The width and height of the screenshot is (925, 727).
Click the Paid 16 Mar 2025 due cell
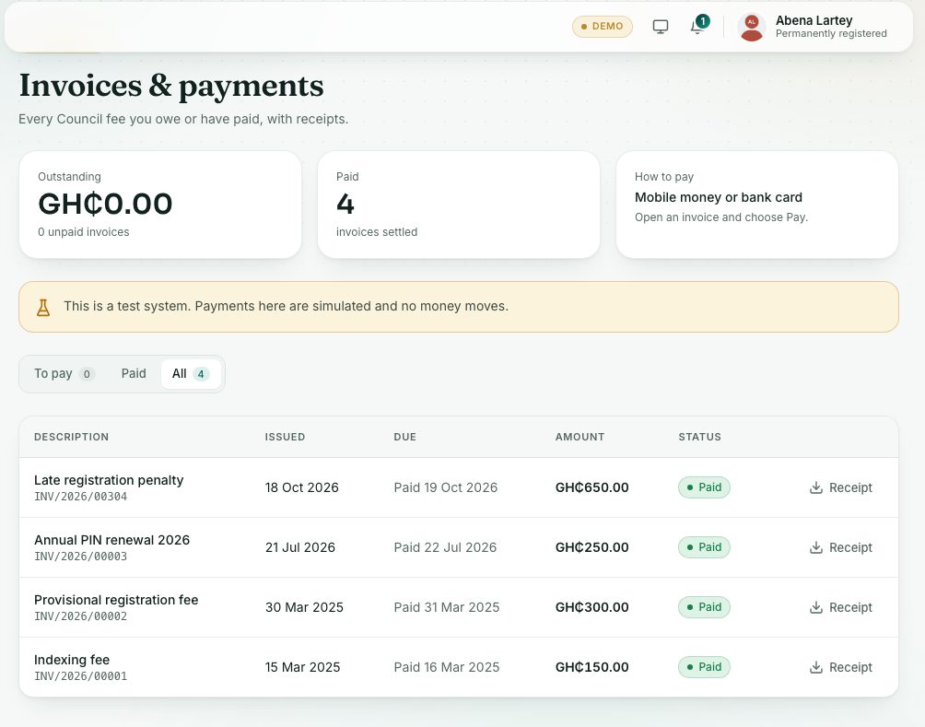click(x=447, y=667)
